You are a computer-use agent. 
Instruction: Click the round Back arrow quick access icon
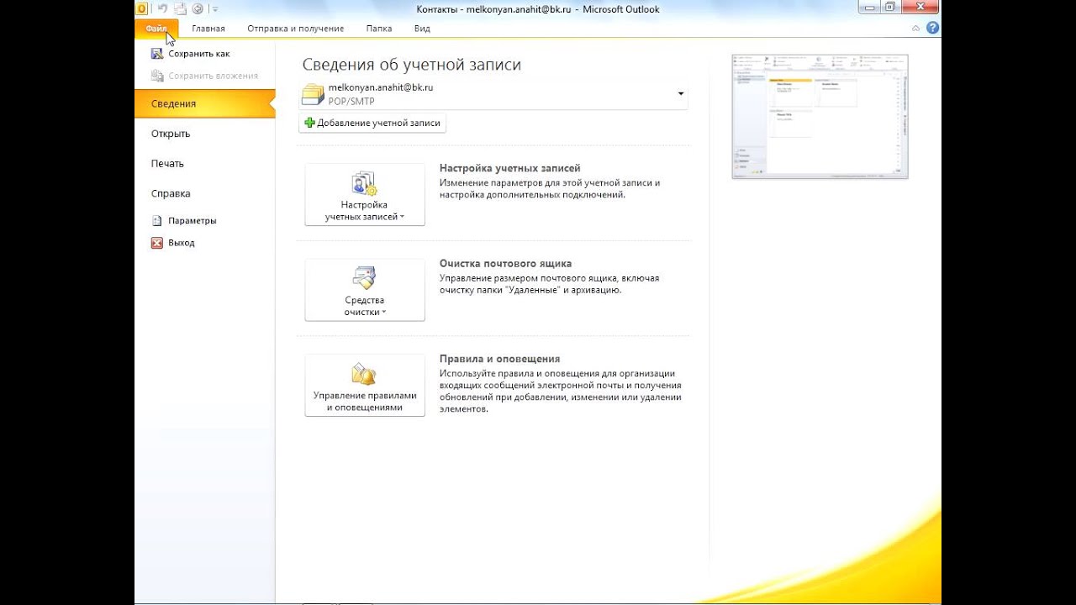pos(198,8)
